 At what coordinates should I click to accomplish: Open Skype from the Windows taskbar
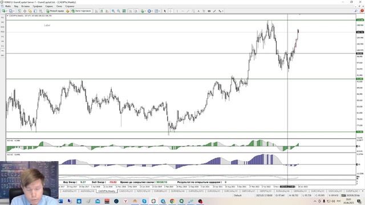click(144, 201)
